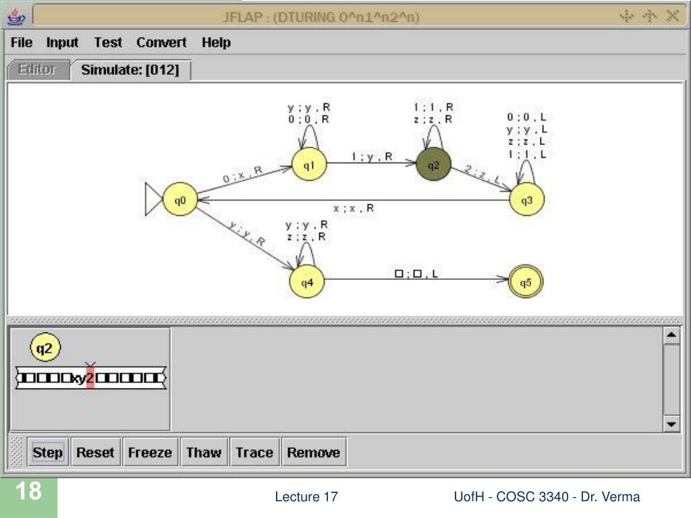The height and width of the screenshot is (518, 691).
Task: Click the Step button
Action: [48, 452]
